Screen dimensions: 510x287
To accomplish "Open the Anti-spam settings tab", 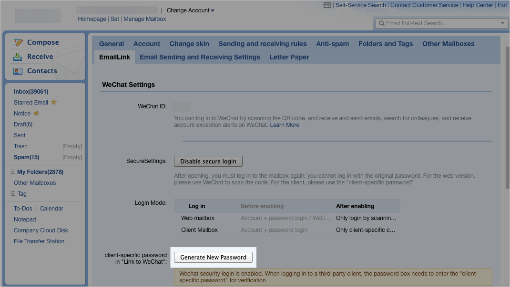I will pyautogui.click(x=332, y=44).
